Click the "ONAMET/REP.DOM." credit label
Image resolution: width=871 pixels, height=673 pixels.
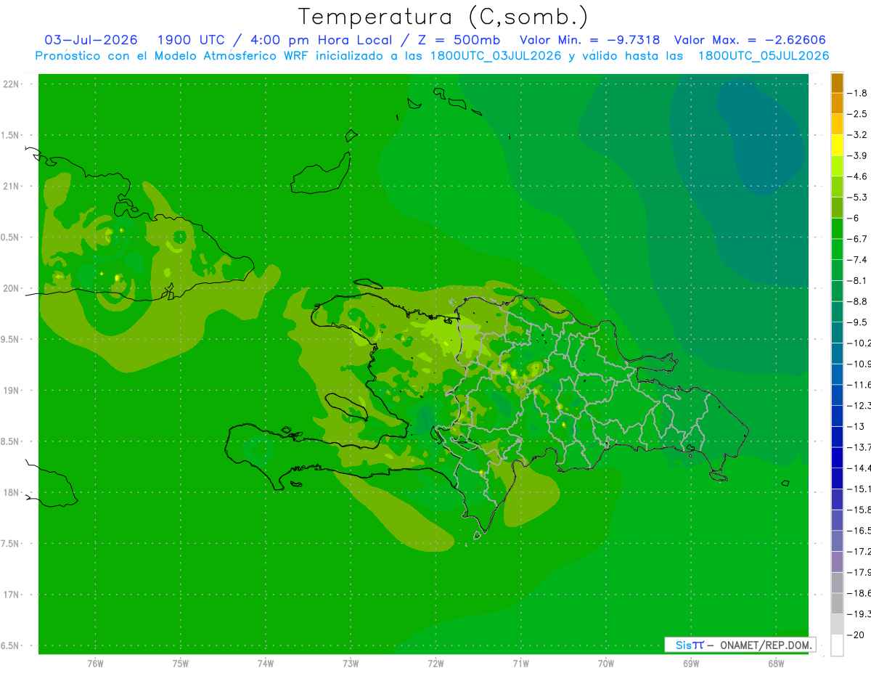point(765,645)
